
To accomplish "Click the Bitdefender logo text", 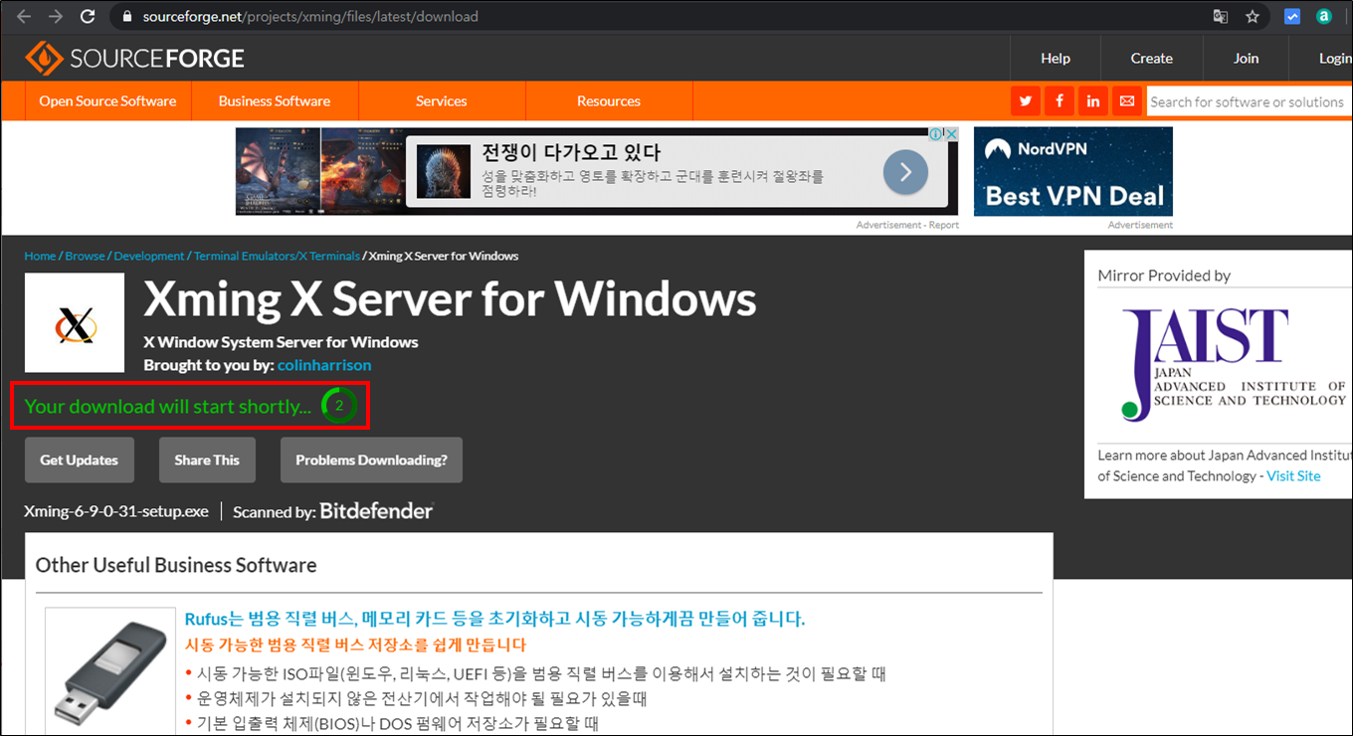I will (x=376, y=511).
